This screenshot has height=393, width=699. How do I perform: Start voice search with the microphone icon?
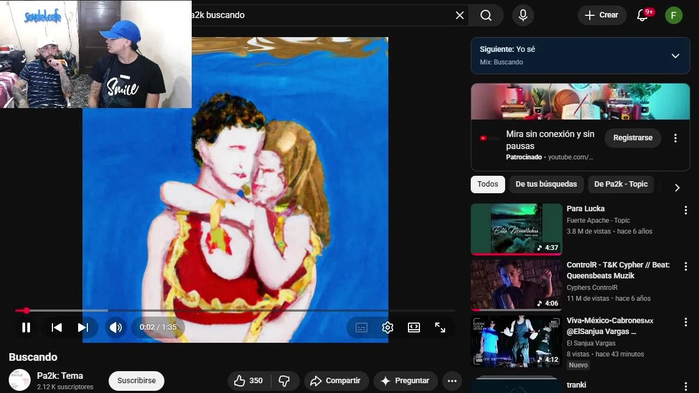pos(523,15)
